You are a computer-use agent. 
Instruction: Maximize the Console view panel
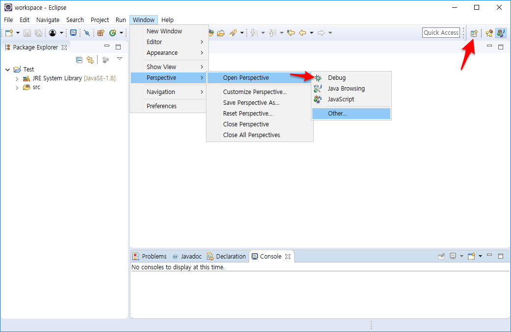[x=501, y=256]
